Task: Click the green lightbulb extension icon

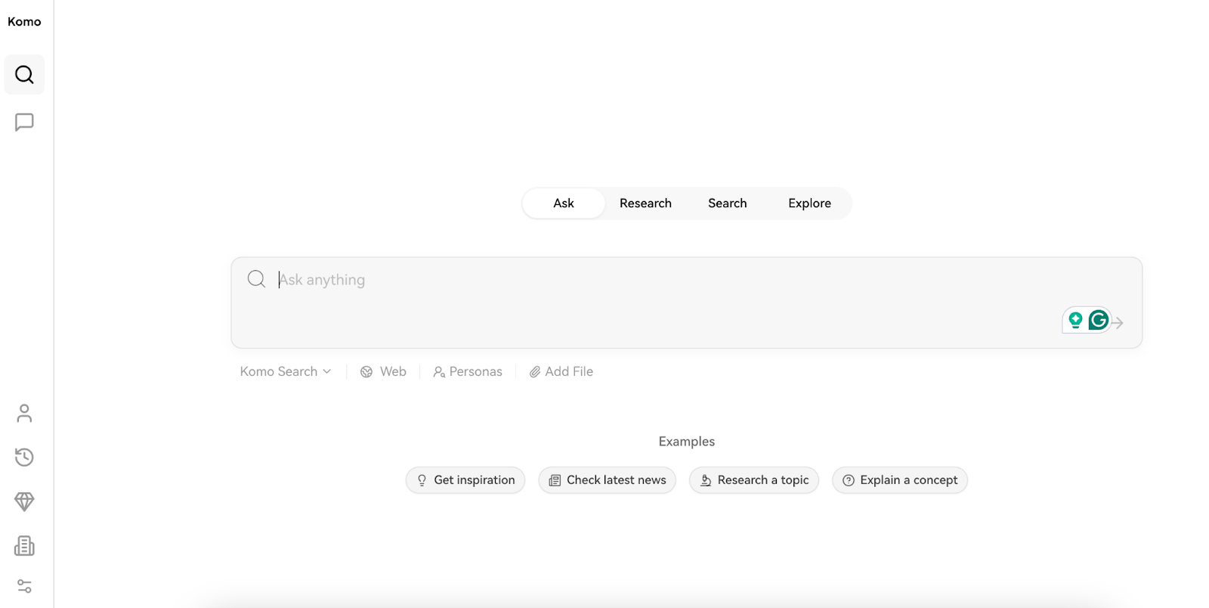Action: coord(1075,320)
